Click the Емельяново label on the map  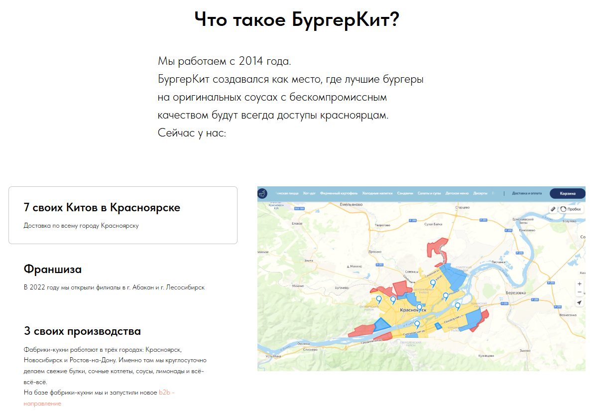(351, 204)
